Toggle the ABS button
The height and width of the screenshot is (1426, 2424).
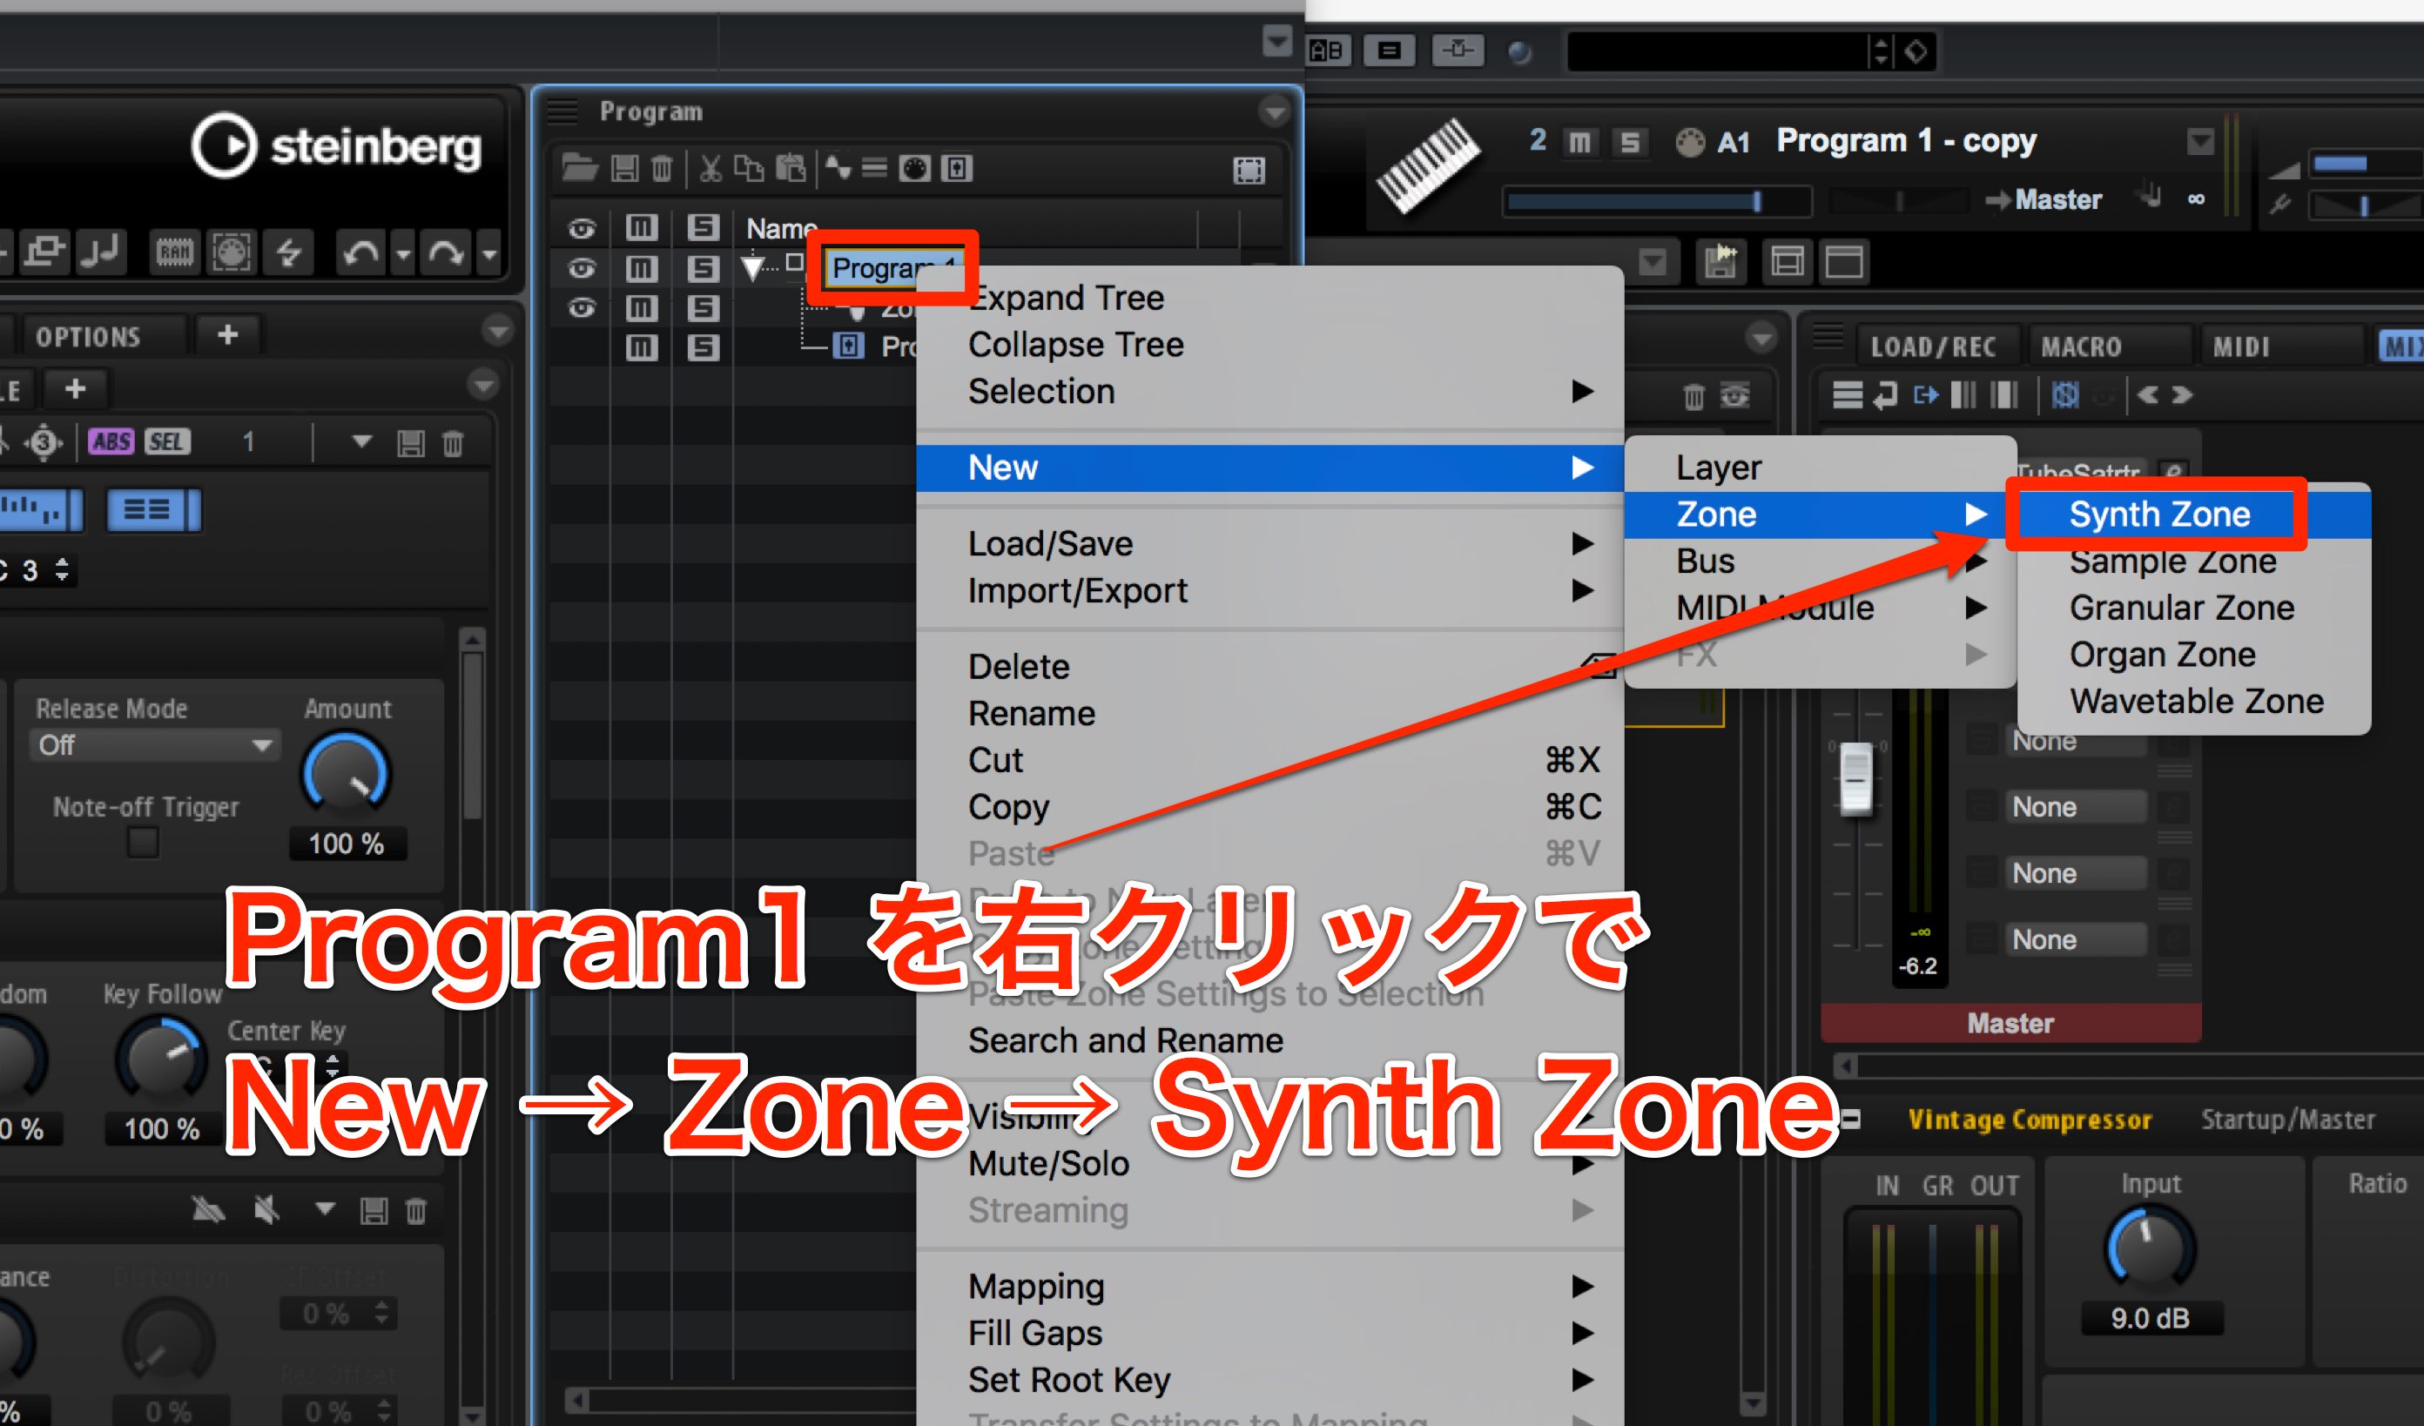tap(111, 441)
